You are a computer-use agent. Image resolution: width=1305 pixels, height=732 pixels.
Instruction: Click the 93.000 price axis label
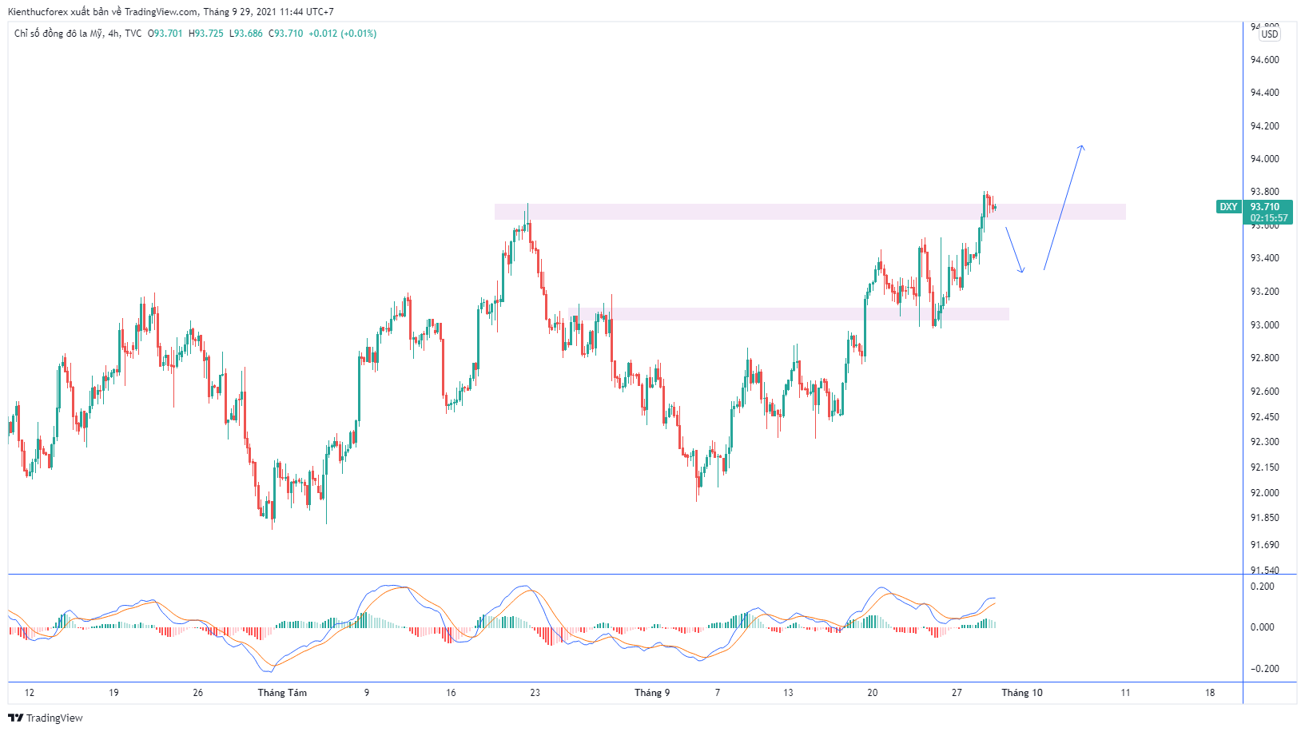(1265, 325)
